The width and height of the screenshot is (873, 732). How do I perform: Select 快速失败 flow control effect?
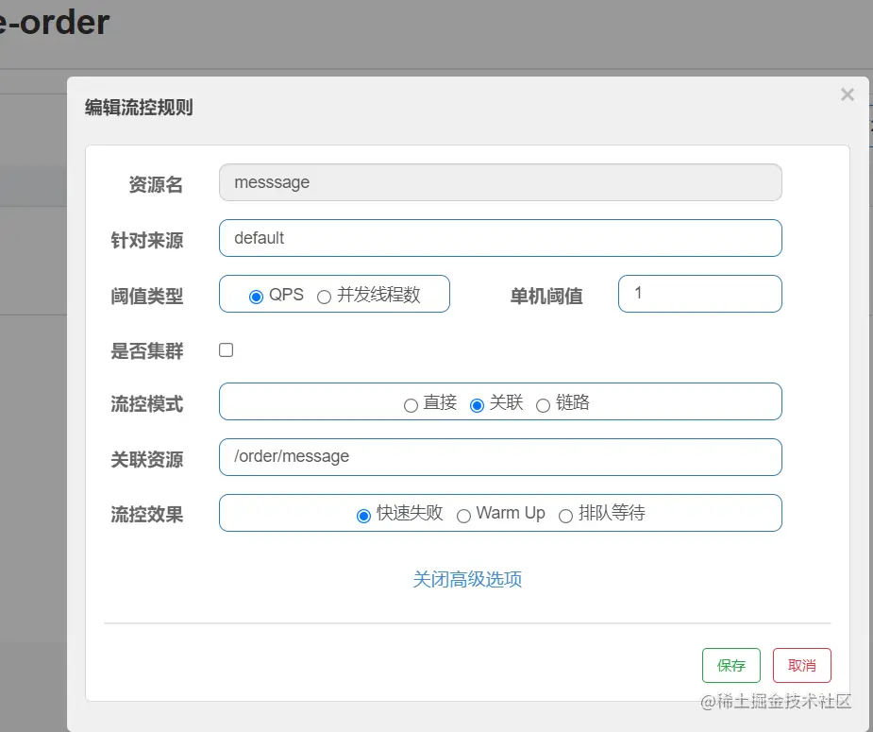pyautogui.click(x=363, y=516)
